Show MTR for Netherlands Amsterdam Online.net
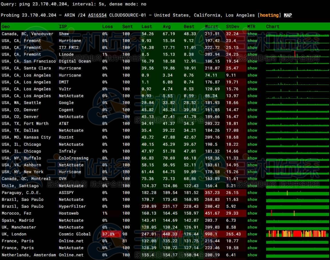The height and width of the screenshot is (260, 330). [252, 255]
